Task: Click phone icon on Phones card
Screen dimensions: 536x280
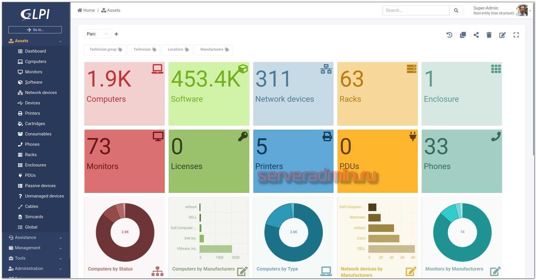Action: point(496,136)
